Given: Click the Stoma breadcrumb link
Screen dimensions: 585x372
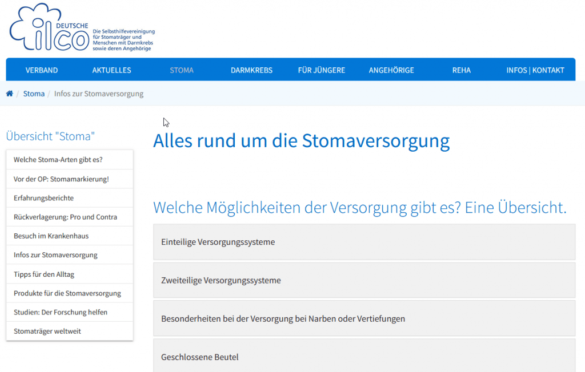Looking at the screenshot, I should [34, 94].
